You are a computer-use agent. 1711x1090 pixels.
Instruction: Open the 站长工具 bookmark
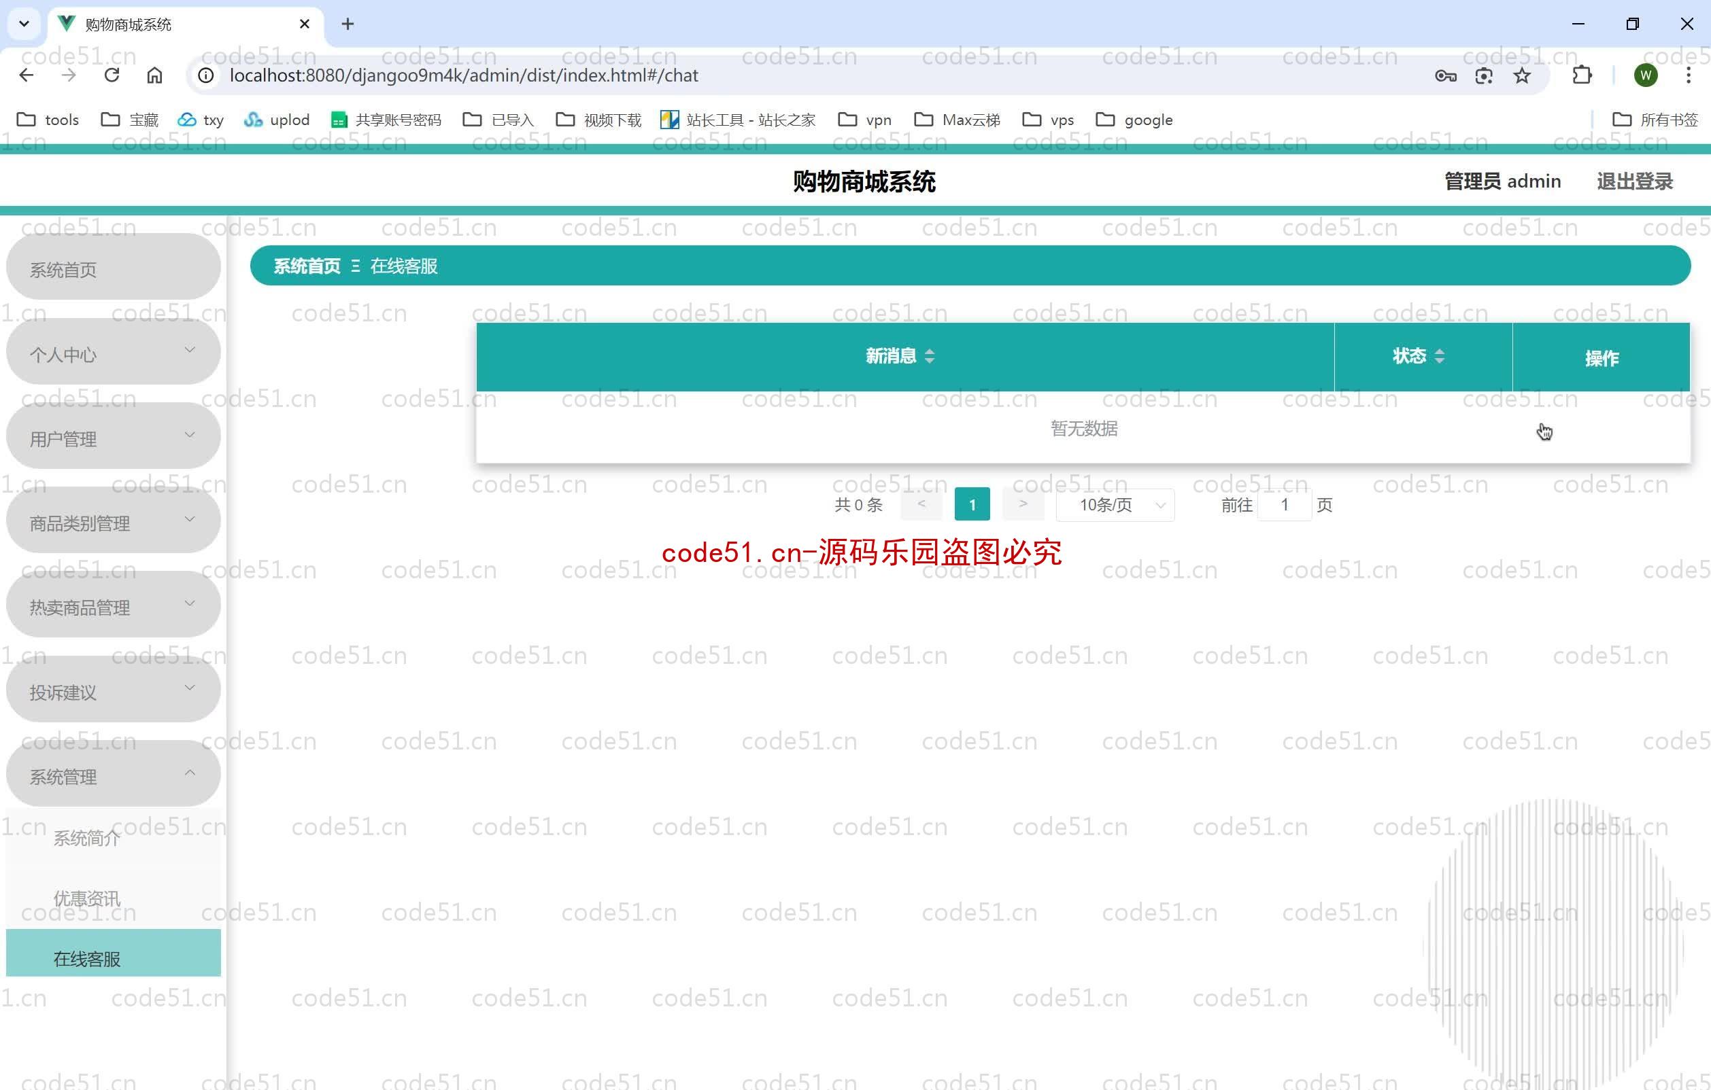pyautogui.click(x=739, y=120)
